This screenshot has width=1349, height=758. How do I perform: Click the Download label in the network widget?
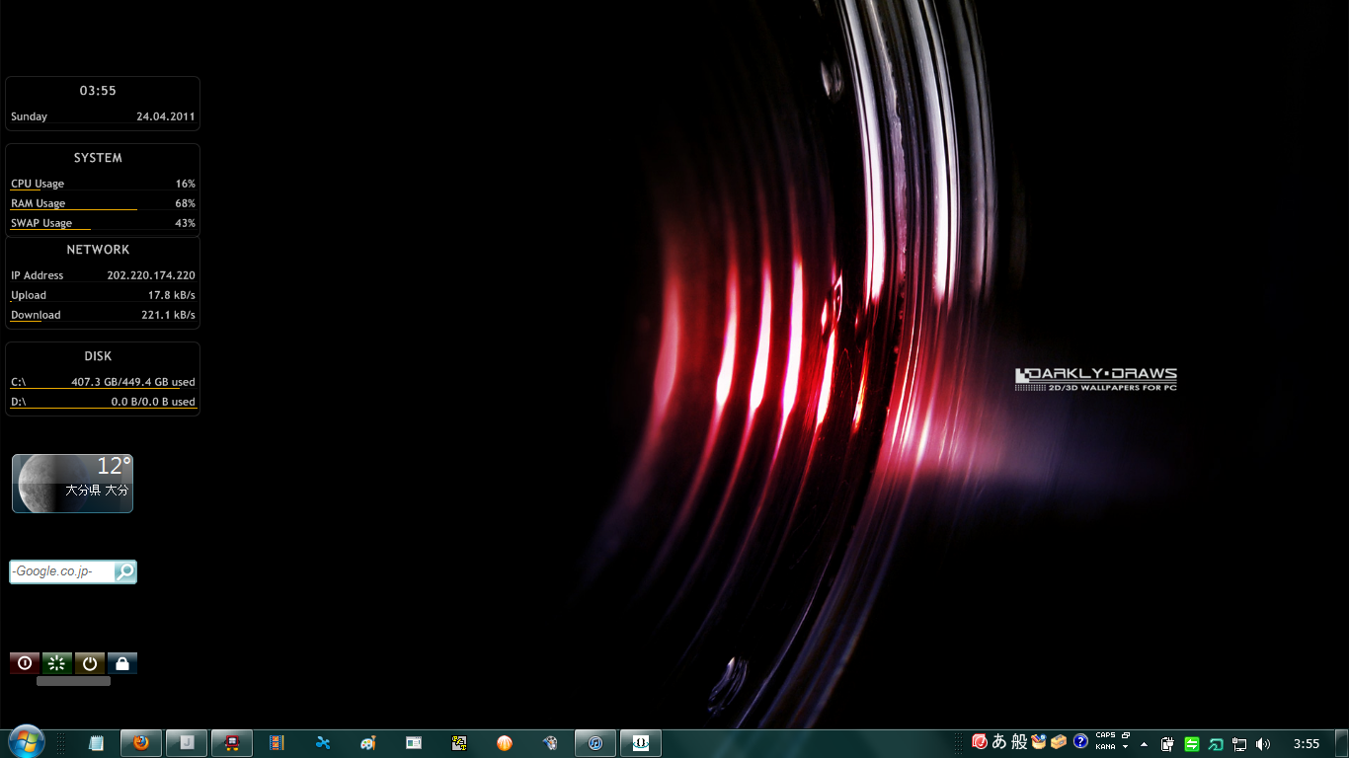tap(36, 315)
